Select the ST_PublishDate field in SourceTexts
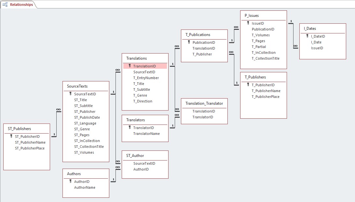Viewport: 355px width, 202px height. tap(87, 117)
